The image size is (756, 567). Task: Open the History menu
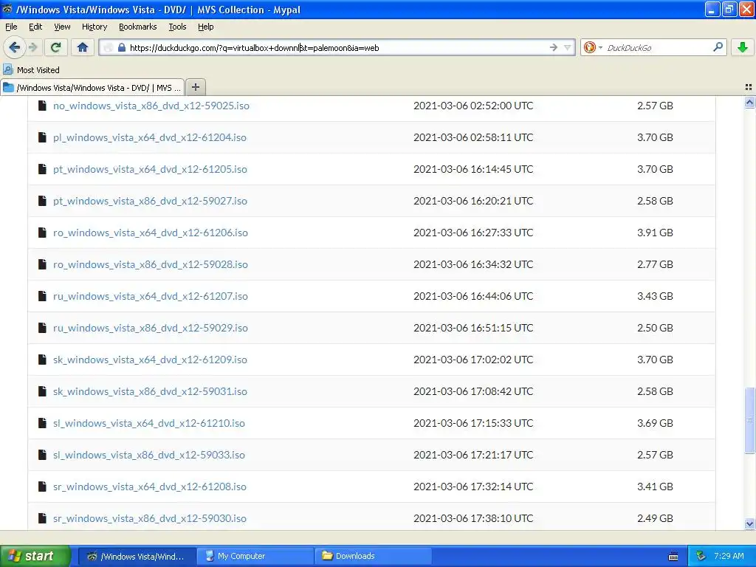94,27
